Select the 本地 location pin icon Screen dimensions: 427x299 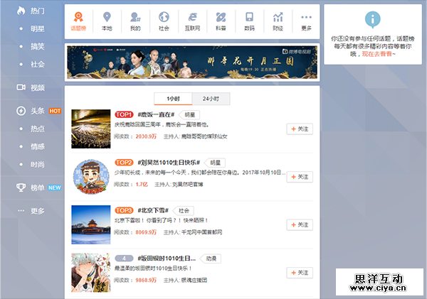[107, 21]
